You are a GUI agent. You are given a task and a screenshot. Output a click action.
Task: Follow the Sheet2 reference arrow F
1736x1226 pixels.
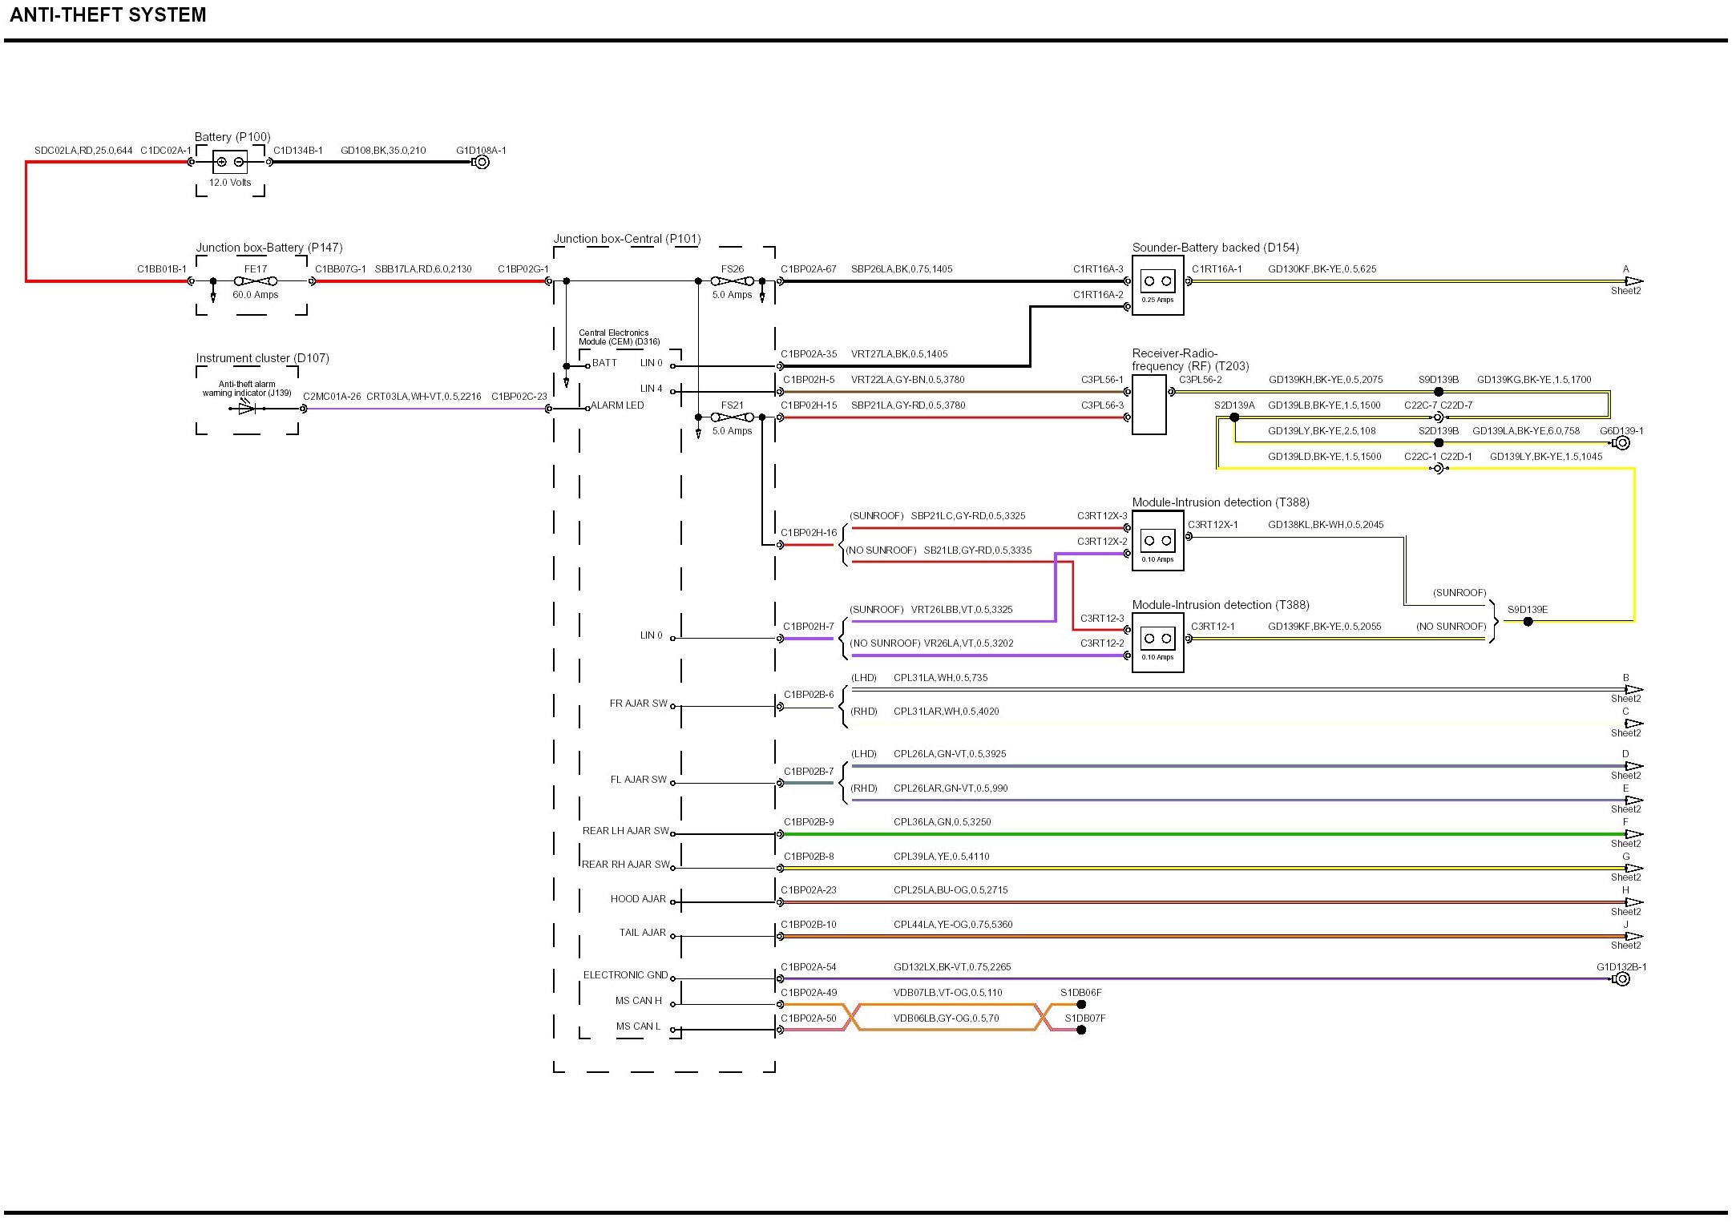click(x=1633, y=834)
